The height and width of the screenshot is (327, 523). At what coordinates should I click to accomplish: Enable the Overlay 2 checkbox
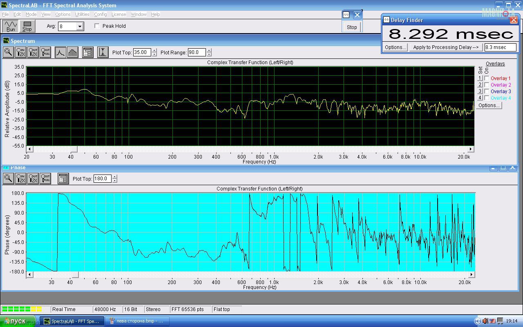click(x=487, y=85)
